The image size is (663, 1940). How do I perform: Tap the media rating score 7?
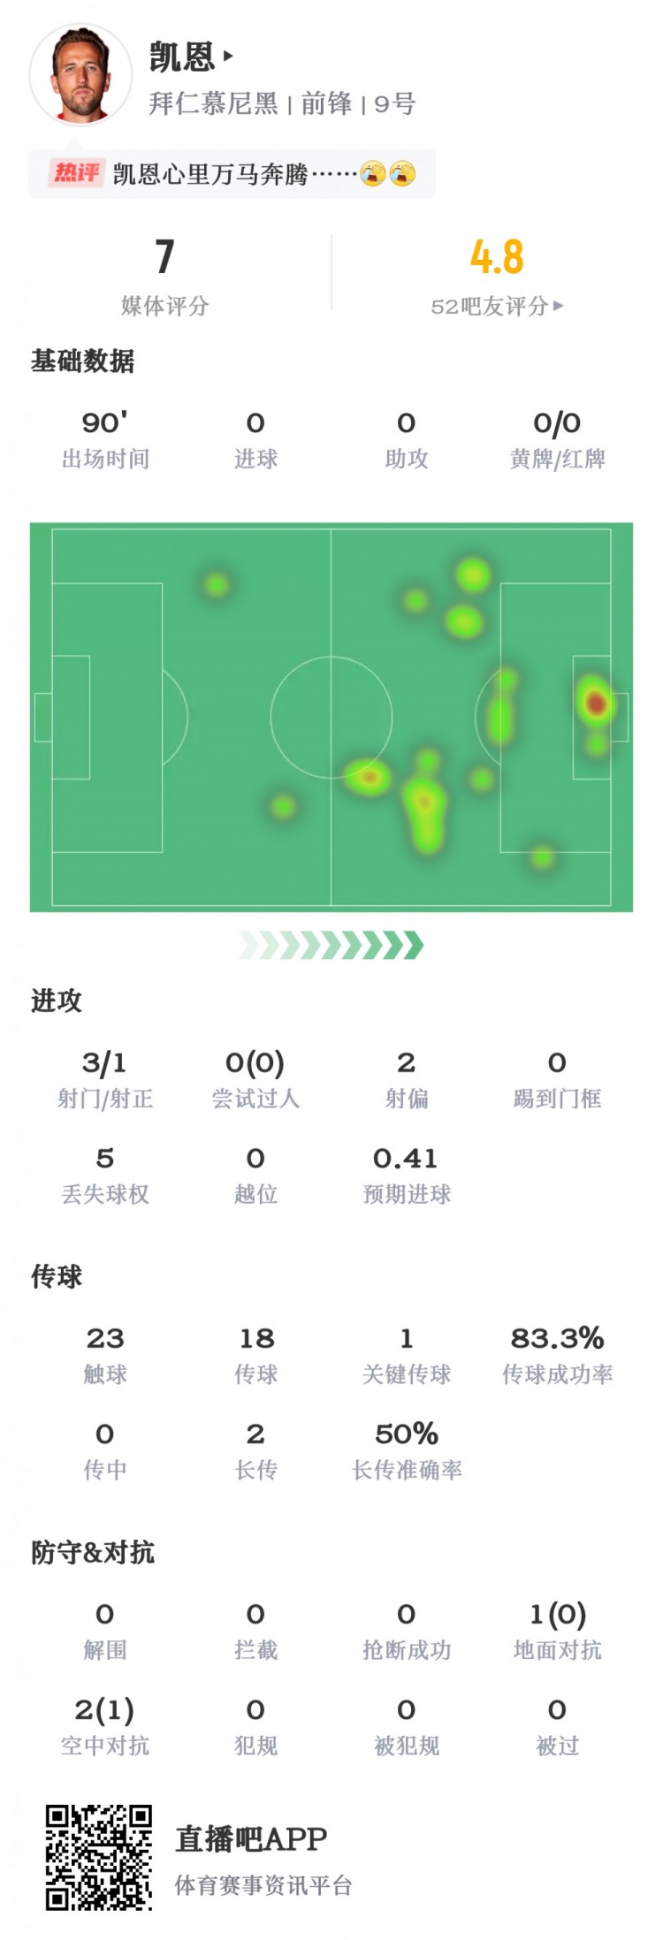[x=164, y=257]
